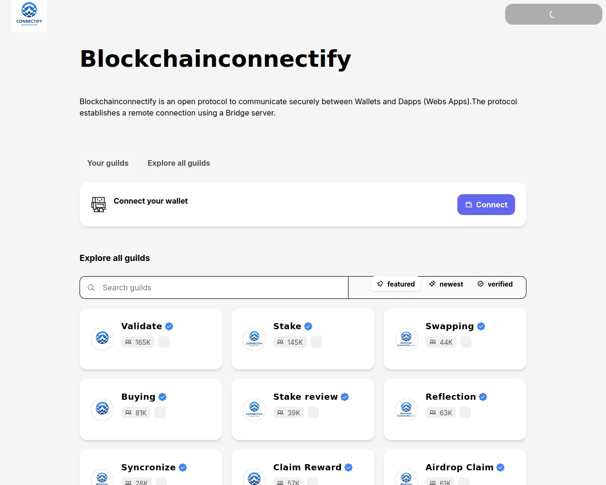Open the Your guilds tab
This screenshot has height=485, width=606.
tap(108, 163)
